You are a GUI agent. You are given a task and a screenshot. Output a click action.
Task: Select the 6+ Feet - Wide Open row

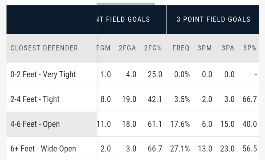[43, 149]
